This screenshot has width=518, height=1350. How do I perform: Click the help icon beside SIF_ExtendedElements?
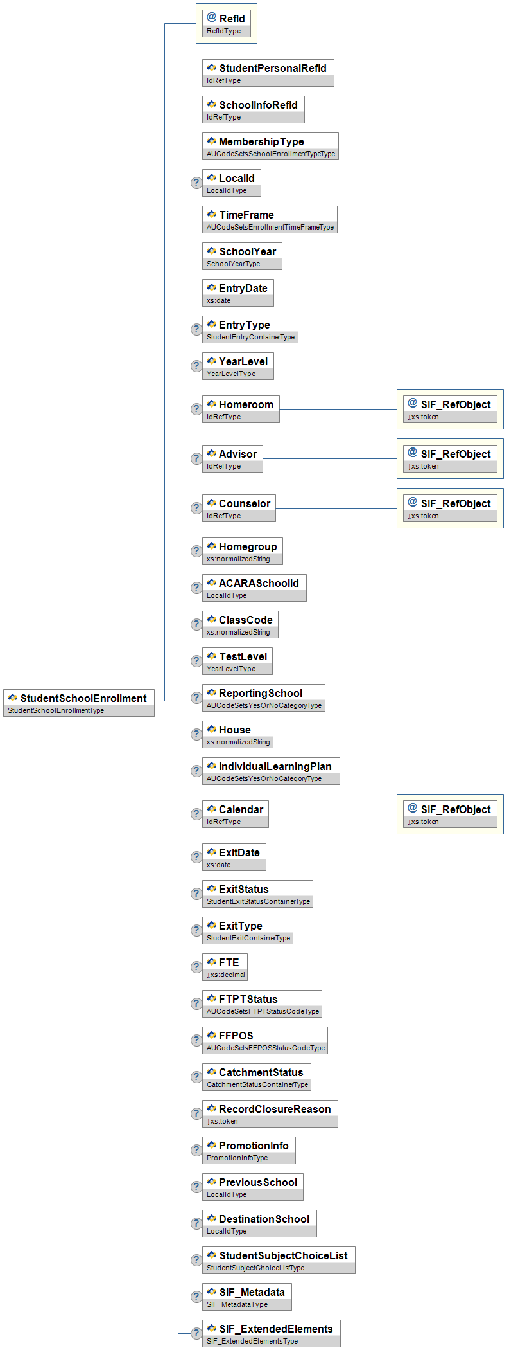[196, 1334]
